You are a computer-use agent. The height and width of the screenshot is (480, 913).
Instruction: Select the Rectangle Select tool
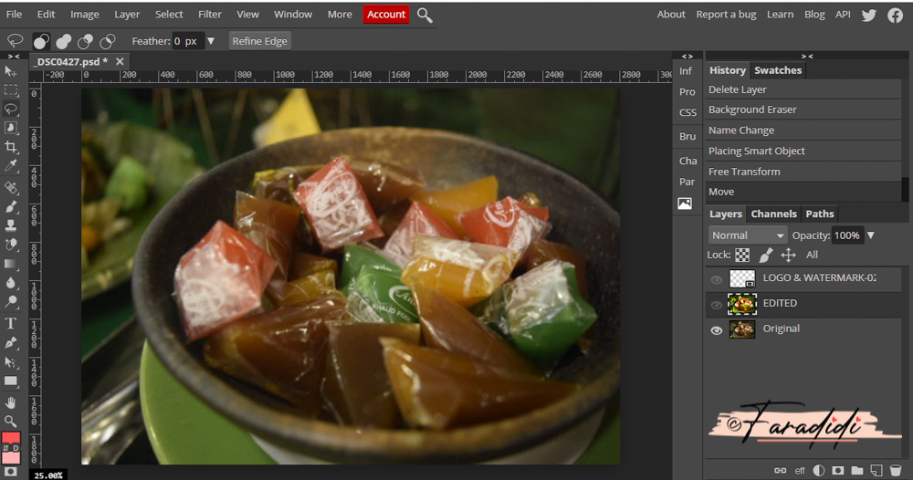10,90
